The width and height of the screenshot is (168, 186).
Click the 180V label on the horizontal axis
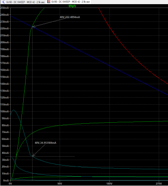[109, 184]
